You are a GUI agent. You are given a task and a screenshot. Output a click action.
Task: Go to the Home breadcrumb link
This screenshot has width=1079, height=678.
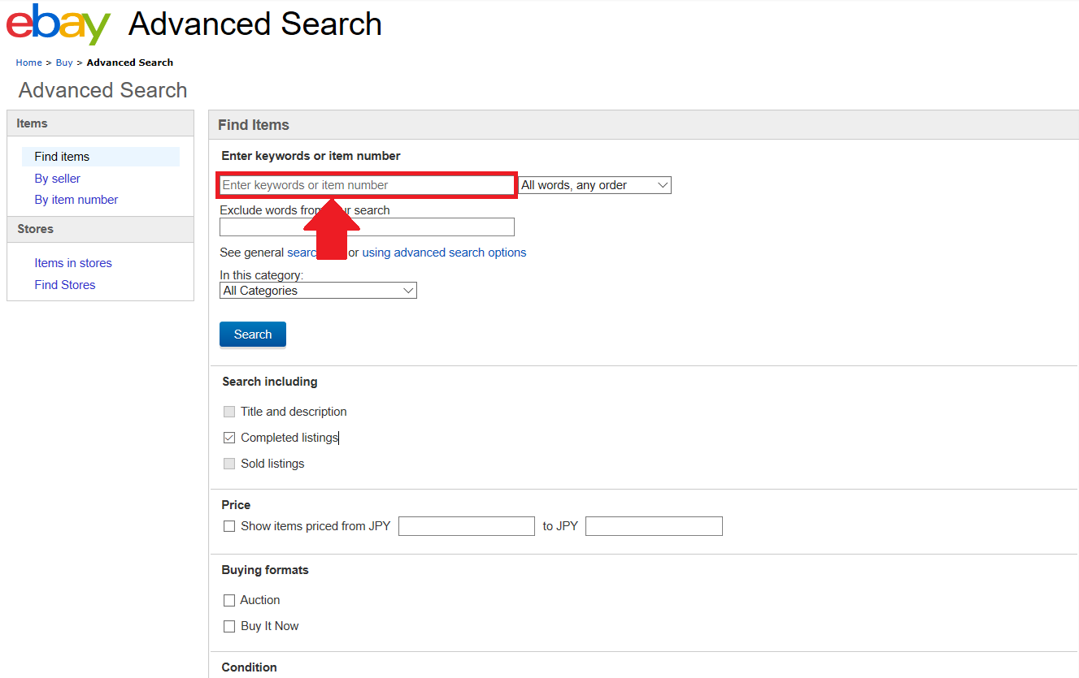[x=28, y=63]
